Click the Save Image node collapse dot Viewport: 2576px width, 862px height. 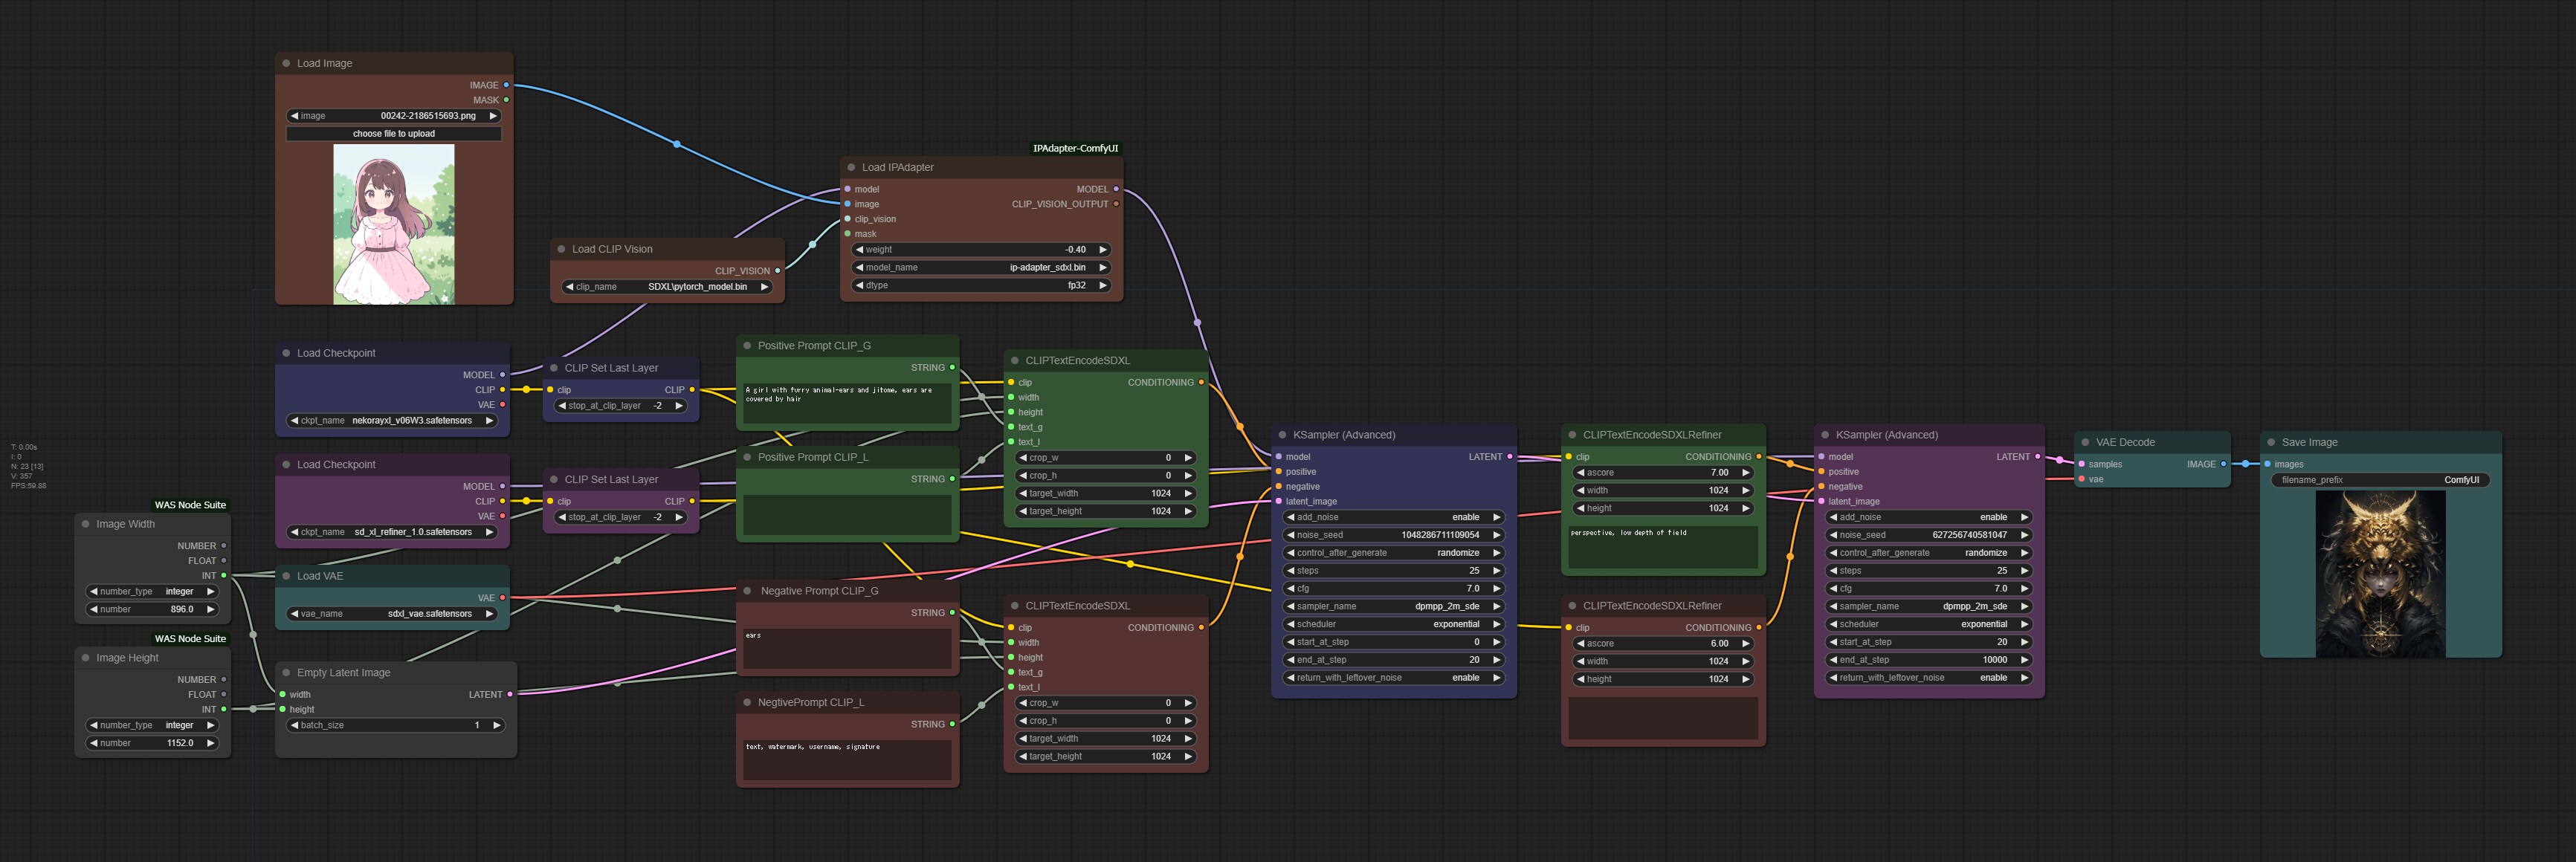pos(2271,442)
